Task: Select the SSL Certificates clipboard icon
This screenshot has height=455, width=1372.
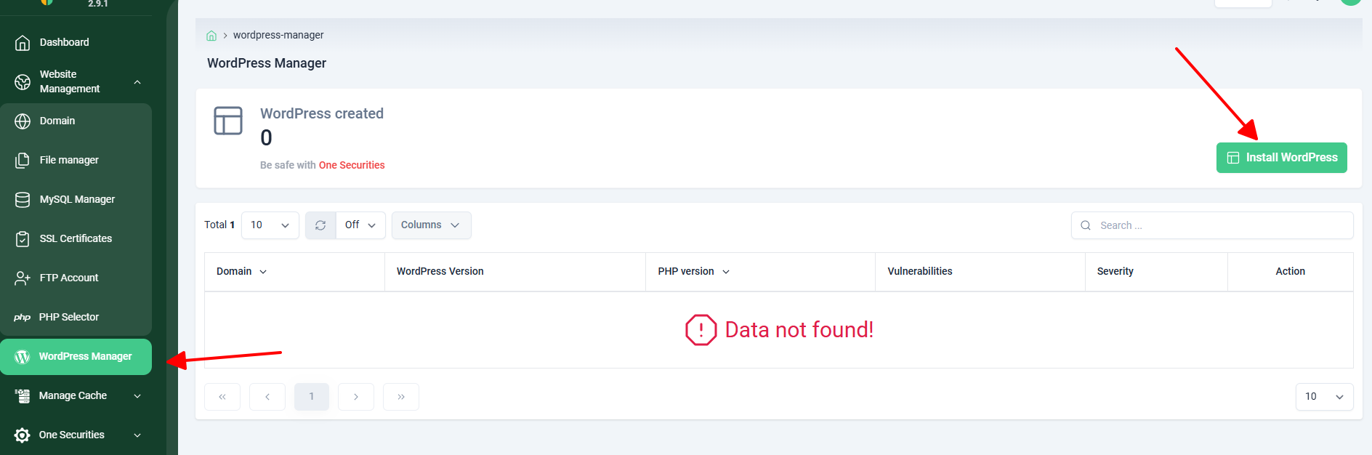Action: [x=23, y=239]
